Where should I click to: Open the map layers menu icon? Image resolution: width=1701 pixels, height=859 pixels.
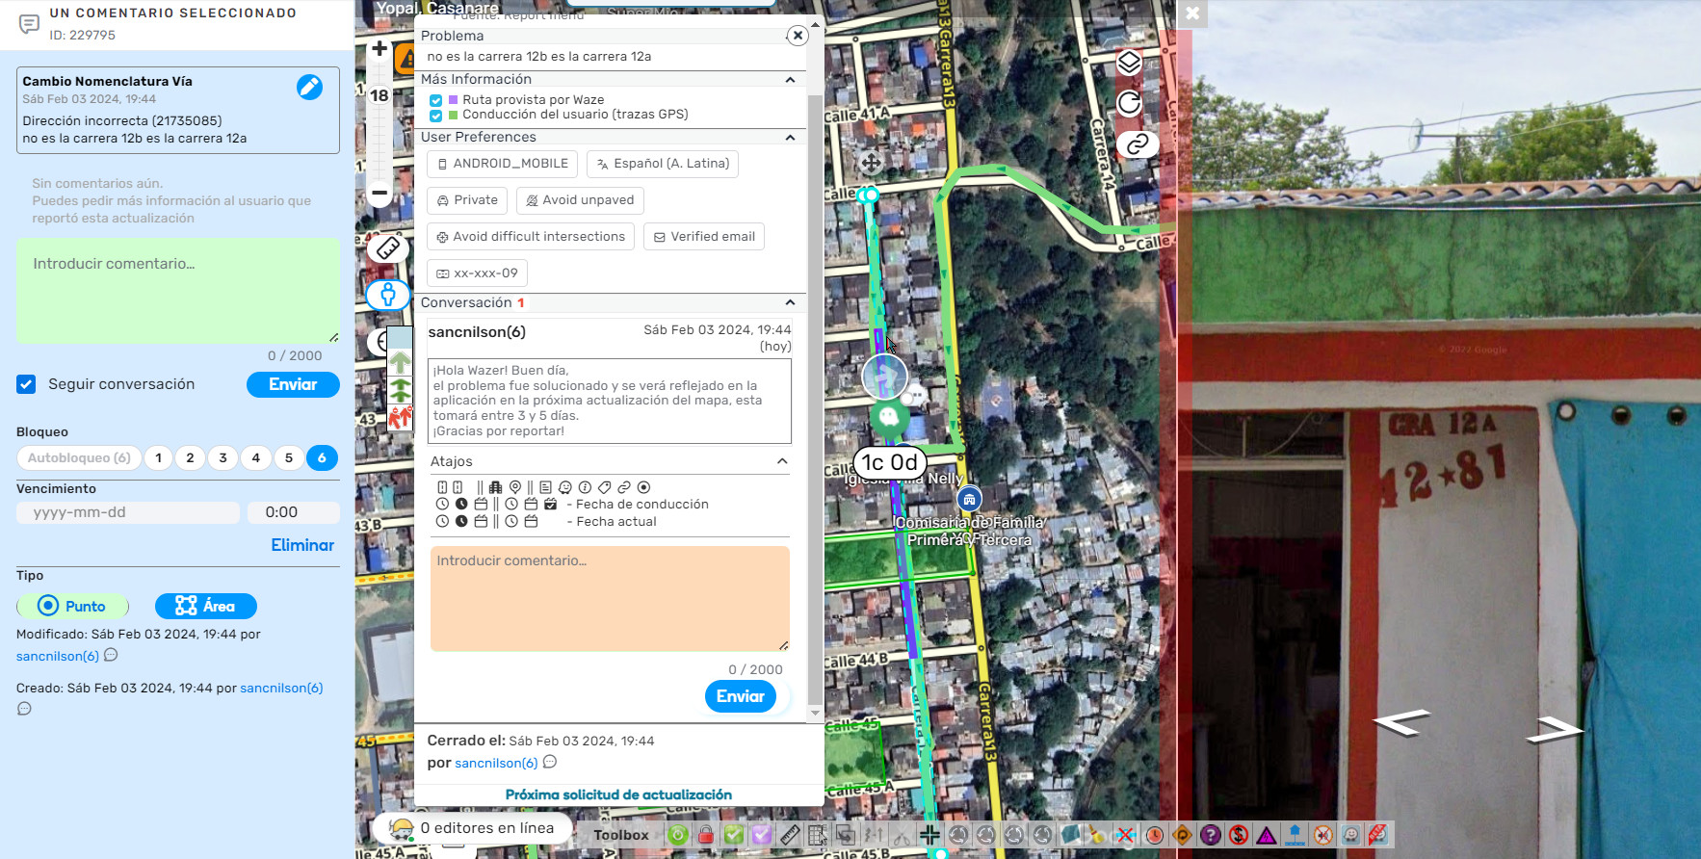click(1129, 63)
